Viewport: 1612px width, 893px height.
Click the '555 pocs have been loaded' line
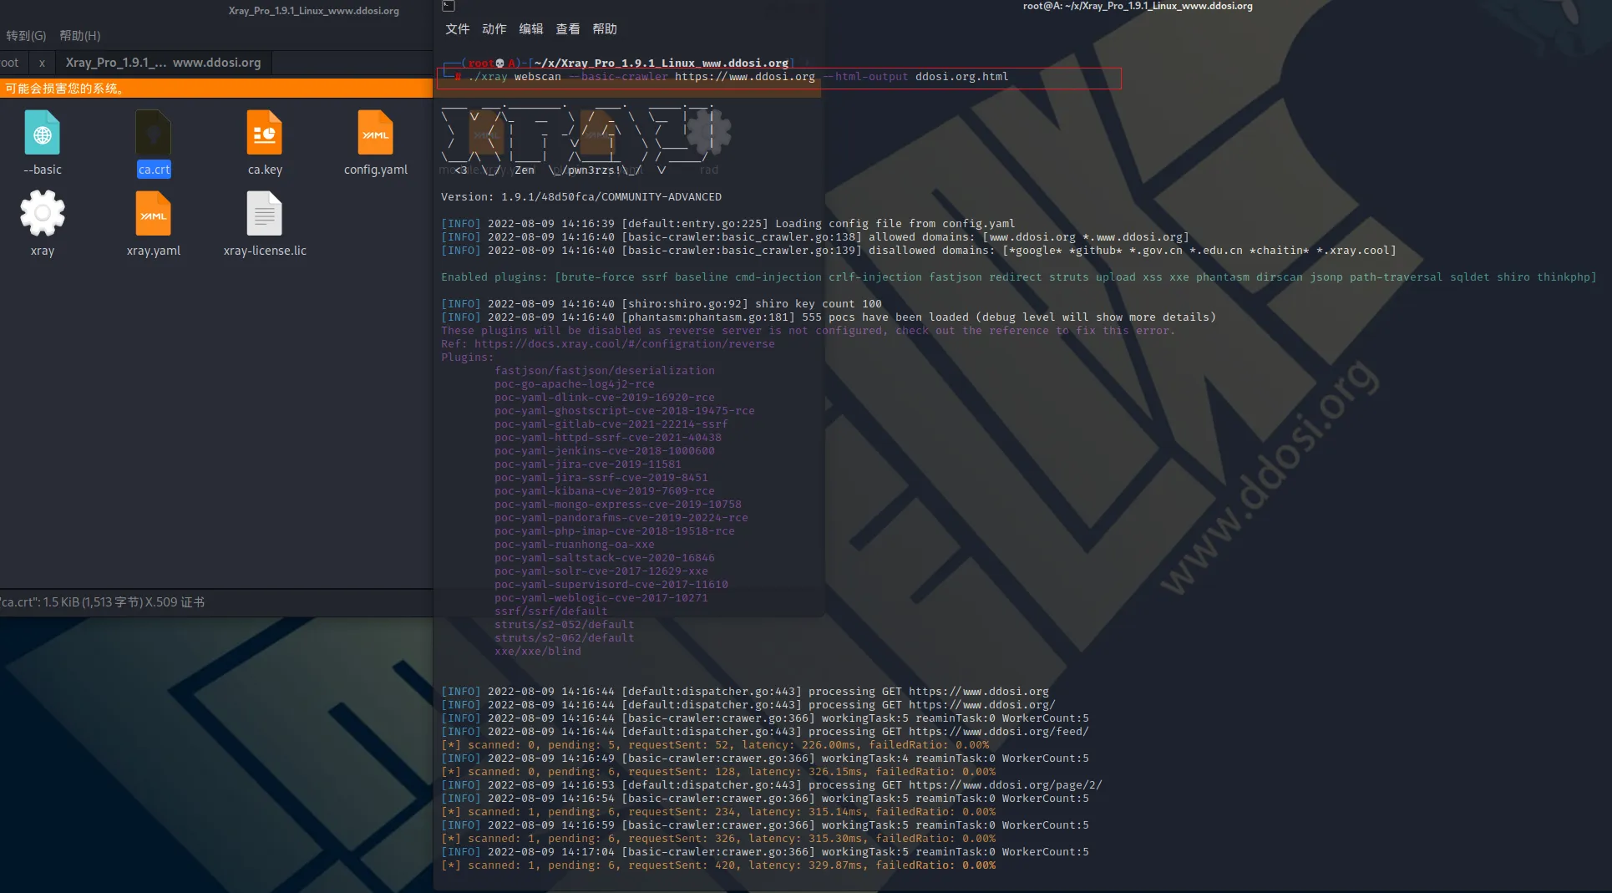point(828,317)
